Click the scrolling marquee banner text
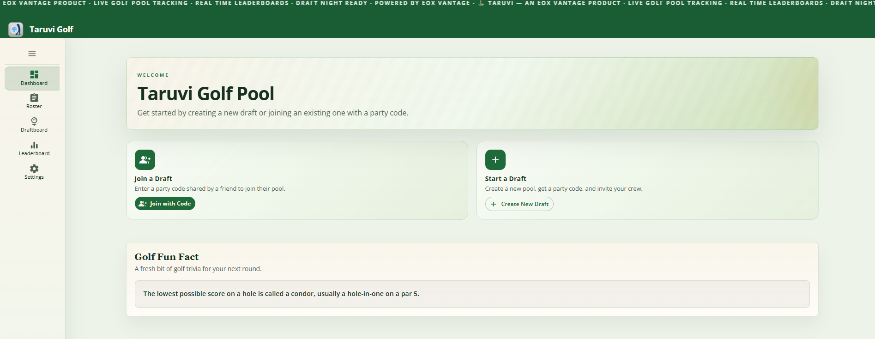 point(437,3)
